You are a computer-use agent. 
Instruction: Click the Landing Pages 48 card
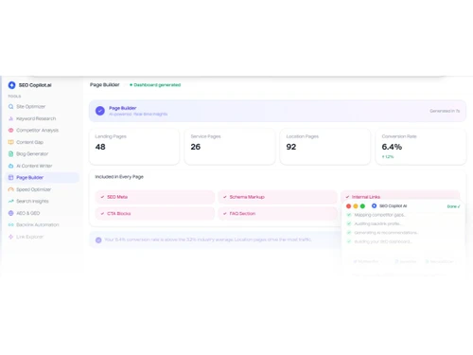[134, 147]
